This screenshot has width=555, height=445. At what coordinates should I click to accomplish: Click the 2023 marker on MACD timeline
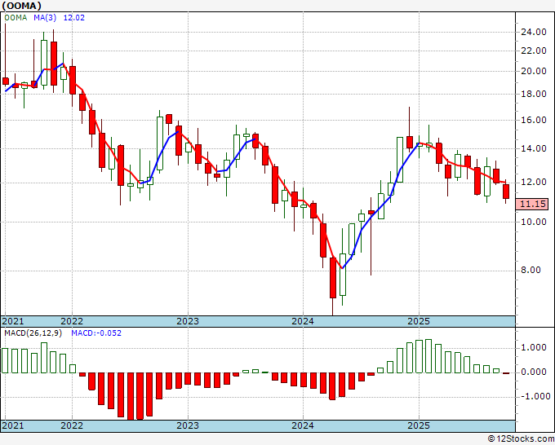pyautogui.click(x=188, y=425)
